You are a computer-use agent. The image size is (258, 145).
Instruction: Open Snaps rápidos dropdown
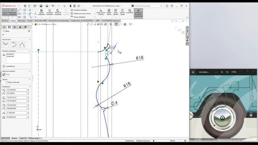pyautogui.click(x=116, y=17)
